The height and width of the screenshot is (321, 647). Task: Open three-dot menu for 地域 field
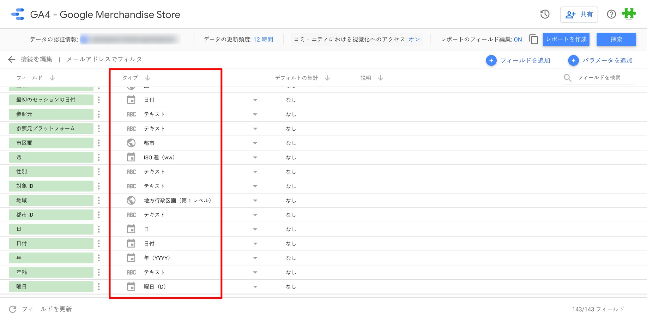99,200
